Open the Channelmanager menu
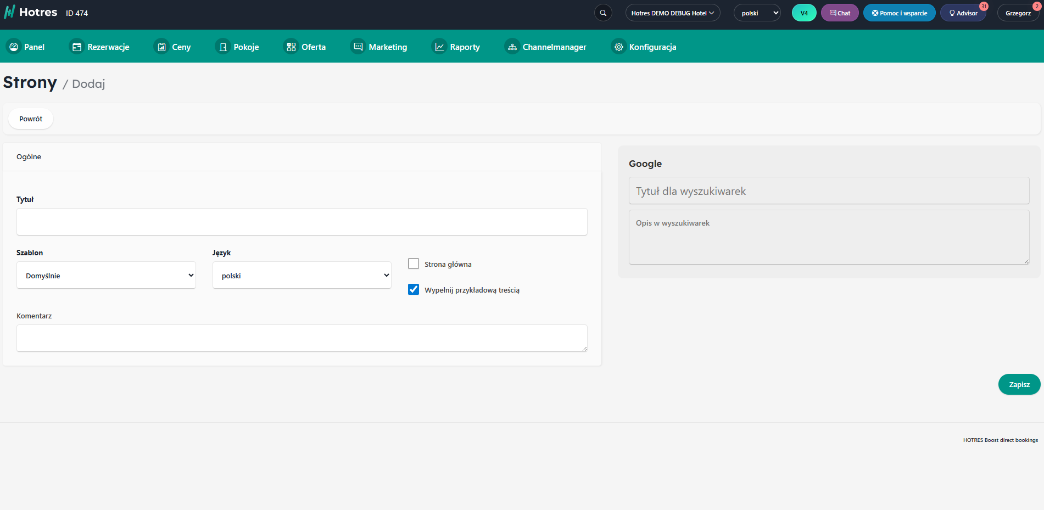 pyautogui.click(x=546, y=47)
